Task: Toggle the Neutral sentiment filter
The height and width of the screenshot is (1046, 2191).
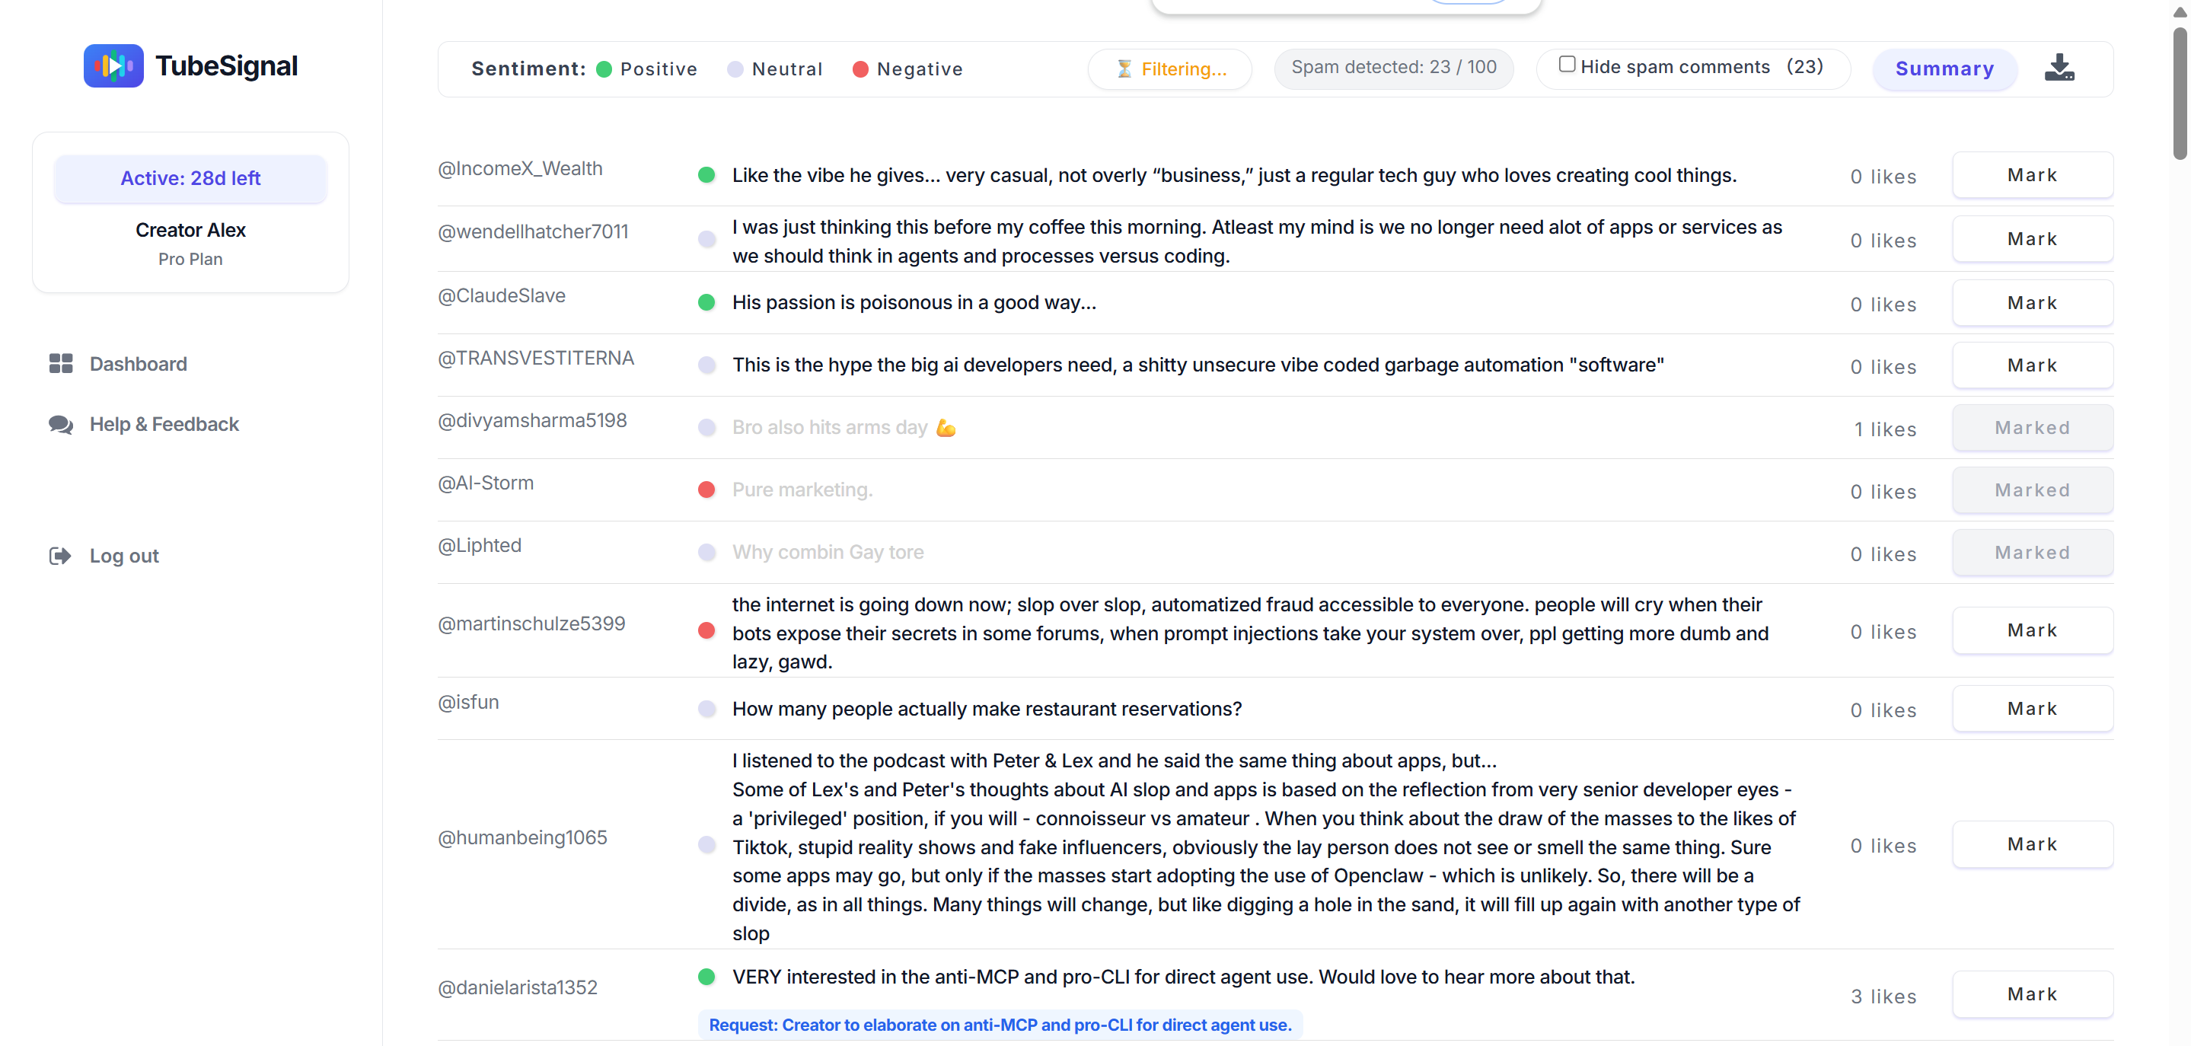Action: (x=775, y=69)
